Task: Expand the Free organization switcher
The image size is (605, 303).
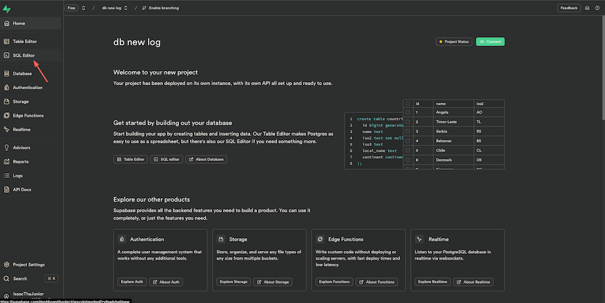Action: click(83, 8)
